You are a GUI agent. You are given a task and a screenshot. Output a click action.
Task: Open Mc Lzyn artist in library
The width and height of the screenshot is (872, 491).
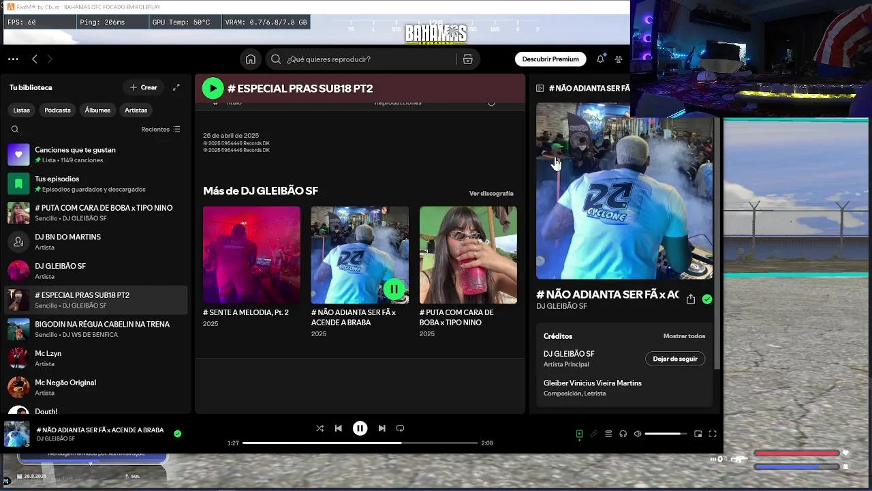pos(96,359)
